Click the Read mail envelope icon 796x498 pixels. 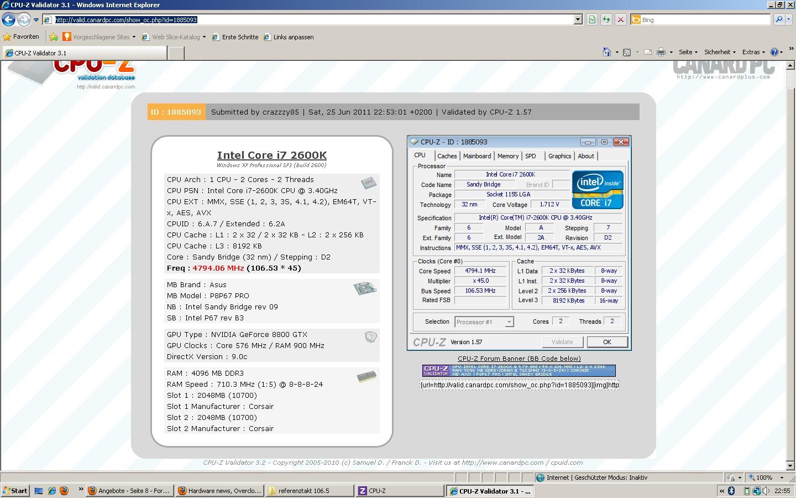(x=647, y=52)
